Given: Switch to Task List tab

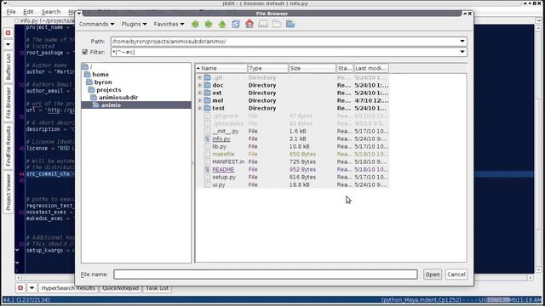Looking at the screenshot, I should [x=157, y=288].
